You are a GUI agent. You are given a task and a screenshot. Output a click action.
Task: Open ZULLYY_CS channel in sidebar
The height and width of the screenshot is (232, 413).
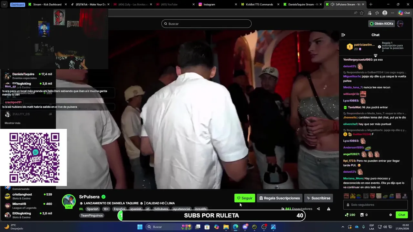[x=28, y=114]
